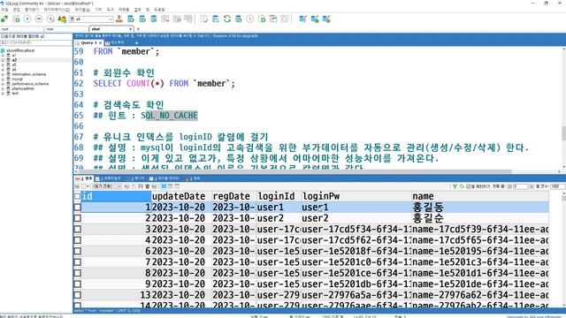The width and height of the screenshot is (566, 318).
Task: Sort by the loginId column header
Action: [x=279, y=196]
